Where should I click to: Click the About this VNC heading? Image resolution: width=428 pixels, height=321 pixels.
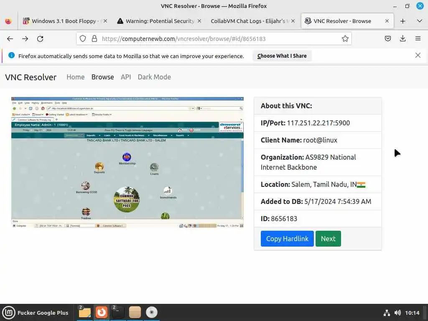point(286,106)
